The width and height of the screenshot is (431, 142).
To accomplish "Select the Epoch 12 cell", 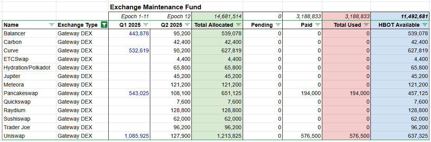I will [x=171, y=16].
